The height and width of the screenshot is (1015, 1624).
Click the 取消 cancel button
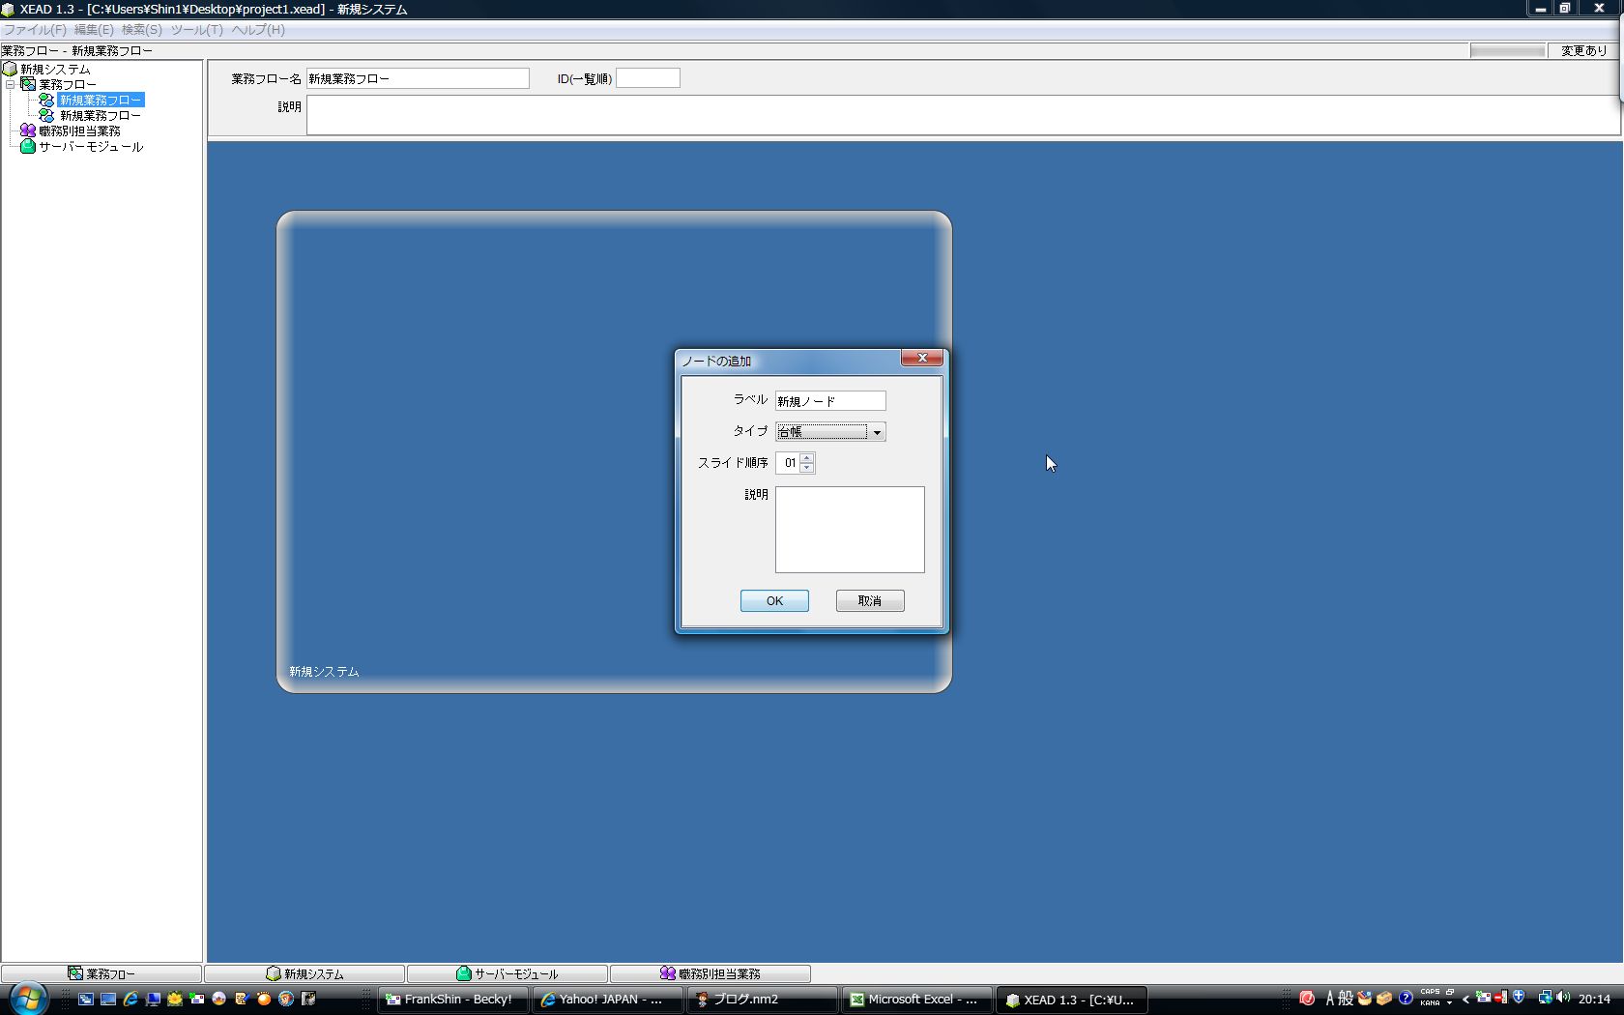(x=870, y=600)
